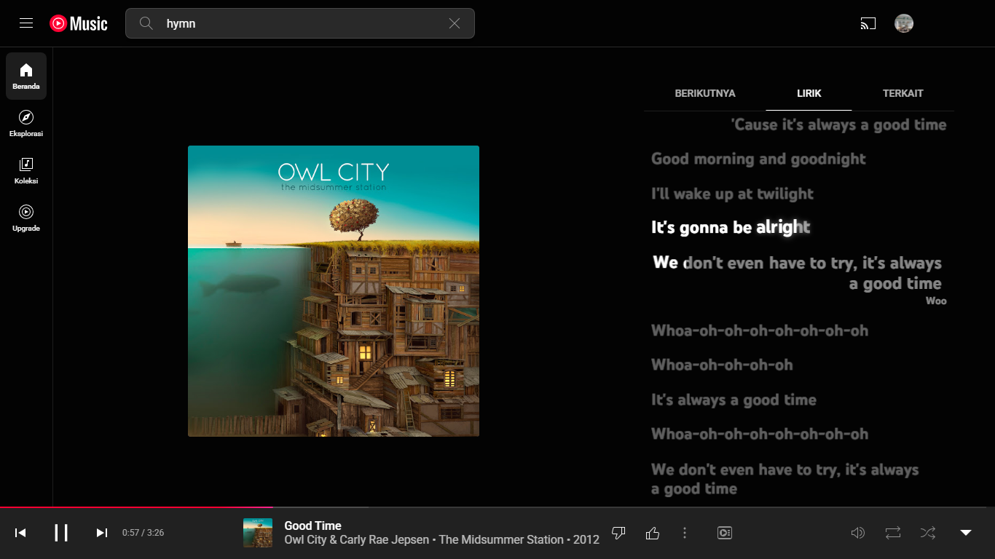Pause the current song
The width and height of the screenshot is (995, 559).
point(61,533)
